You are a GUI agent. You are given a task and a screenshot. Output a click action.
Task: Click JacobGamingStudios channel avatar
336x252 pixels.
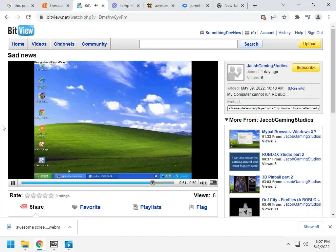236,72
